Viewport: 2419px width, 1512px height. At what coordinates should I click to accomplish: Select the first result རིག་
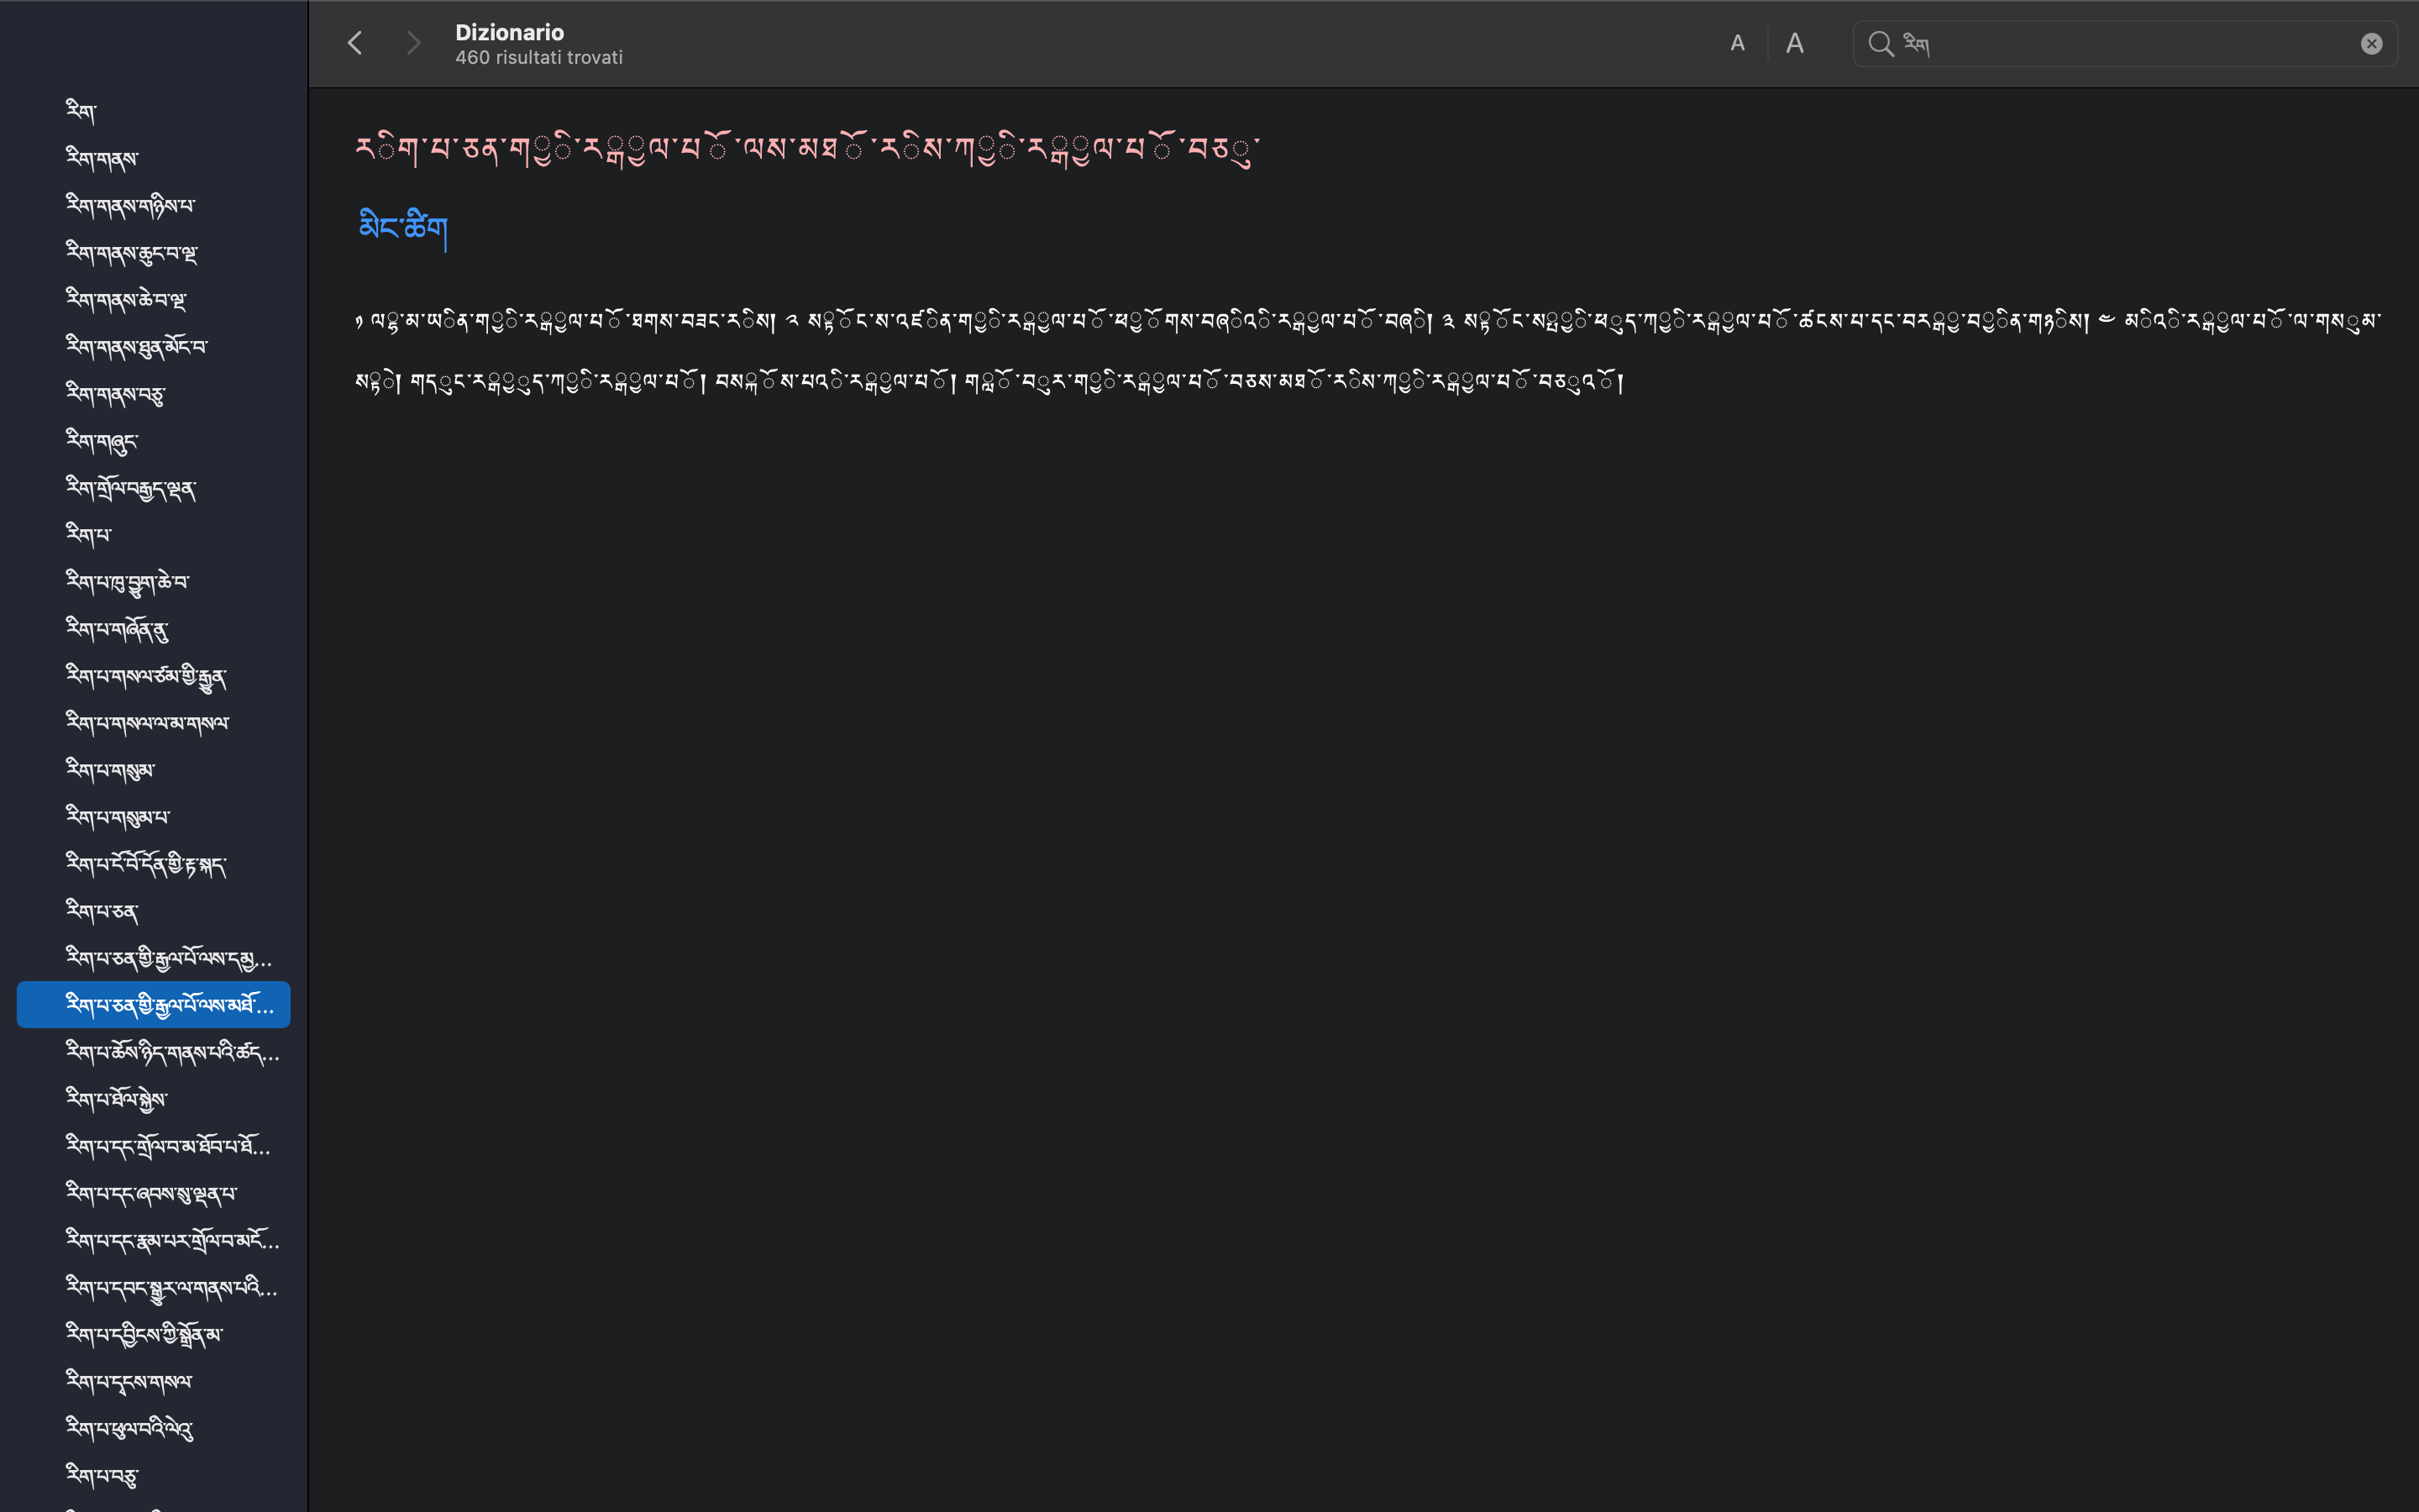(81, 110)
